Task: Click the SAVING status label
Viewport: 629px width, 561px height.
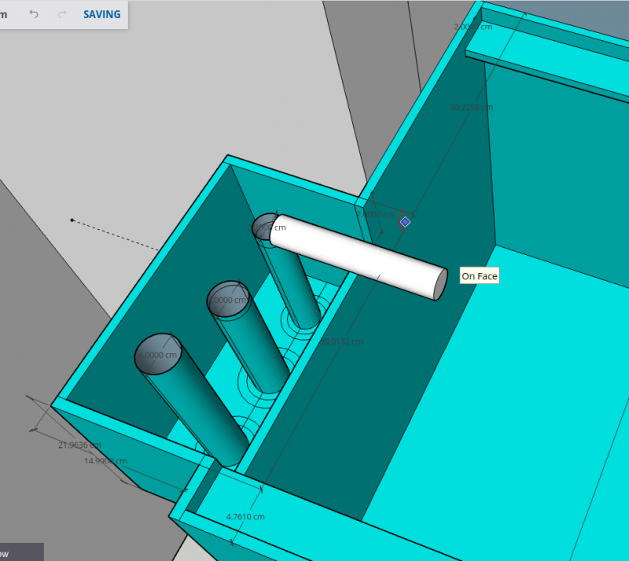Action: 102,14
